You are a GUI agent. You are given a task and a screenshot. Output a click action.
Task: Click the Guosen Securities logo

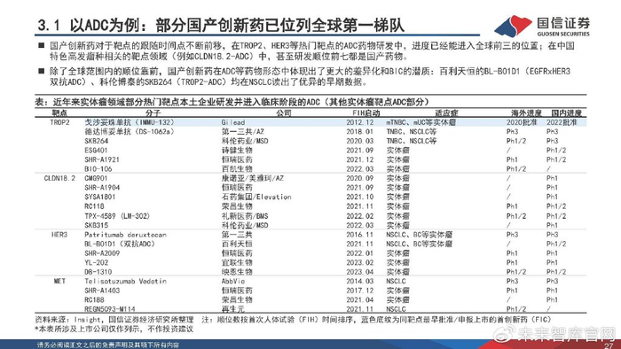(x=542, y=26)
